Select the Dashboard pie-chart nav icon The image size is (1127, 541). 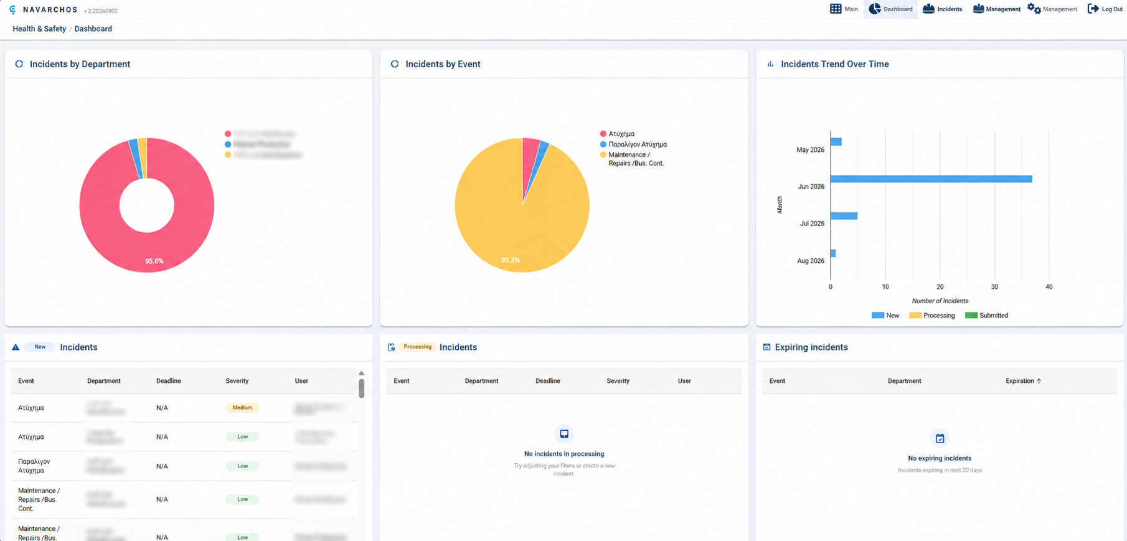(875, 9)
